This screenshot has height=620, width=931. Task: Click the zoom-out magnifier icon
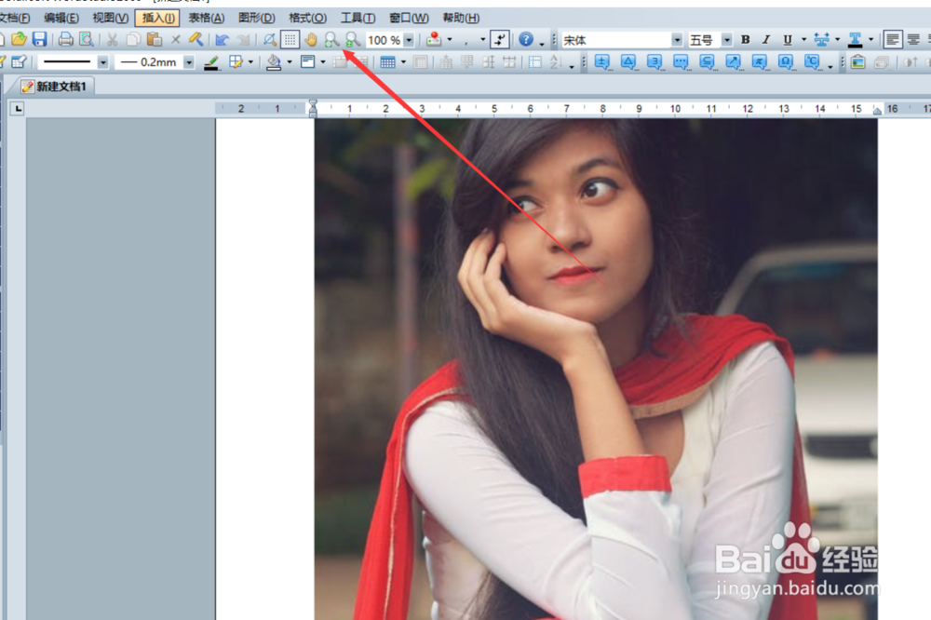[352, 40]
